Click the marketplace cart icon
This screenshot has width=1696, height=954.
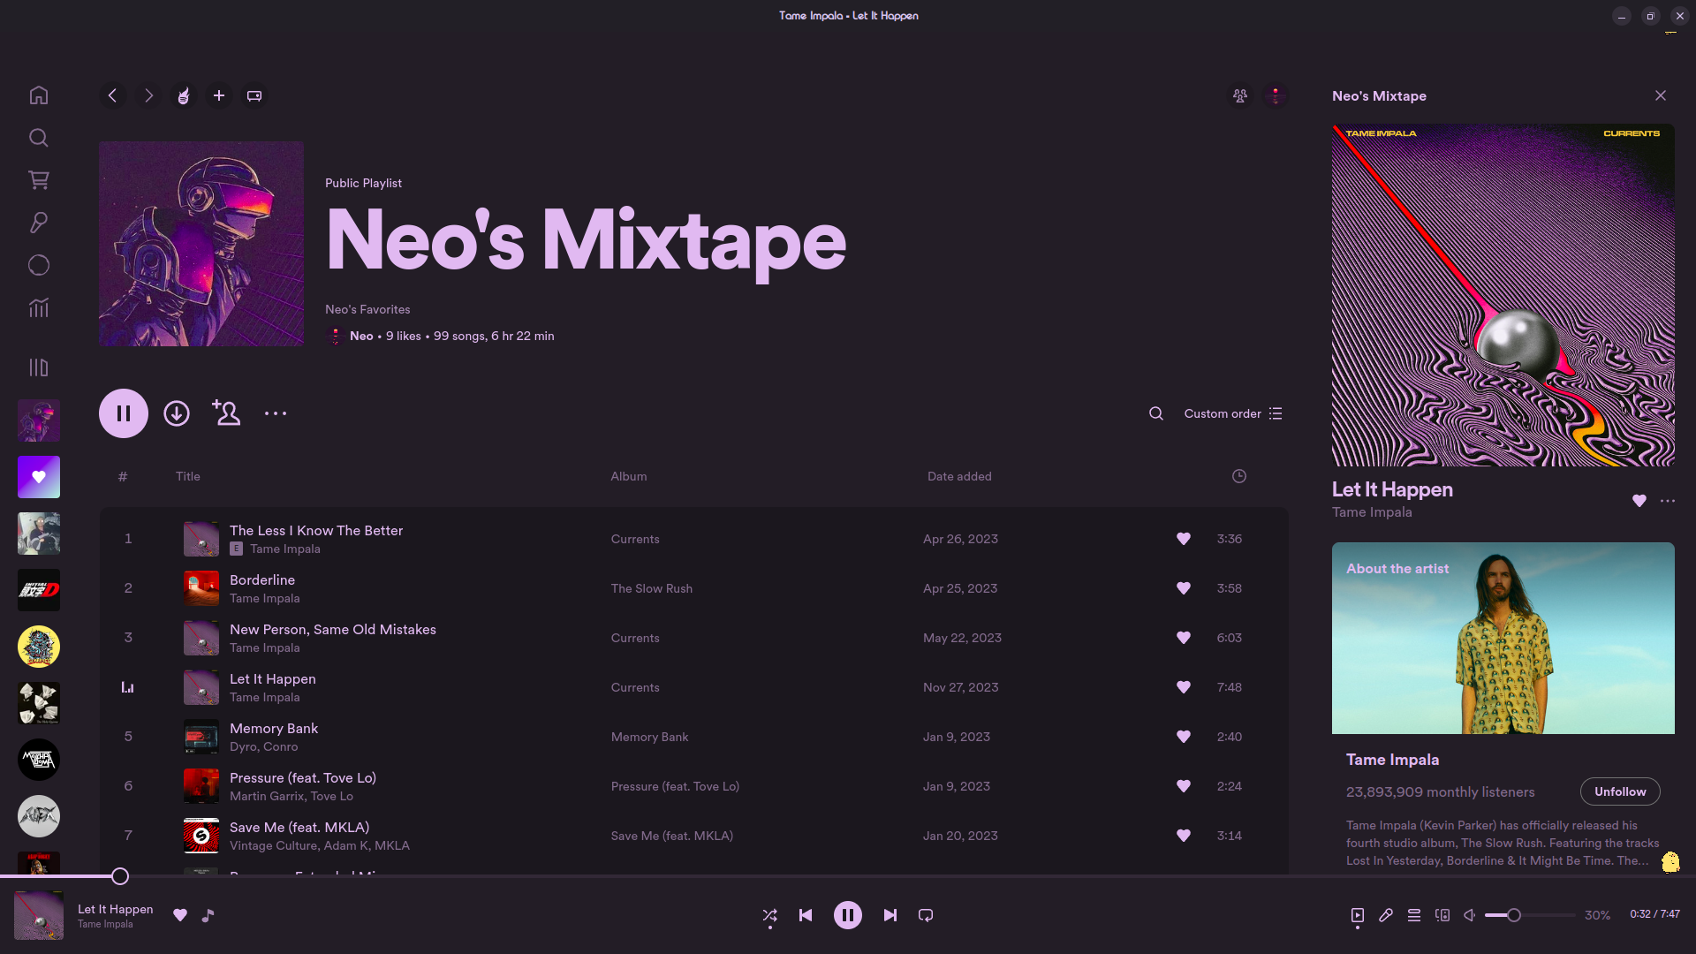[38, 180]
